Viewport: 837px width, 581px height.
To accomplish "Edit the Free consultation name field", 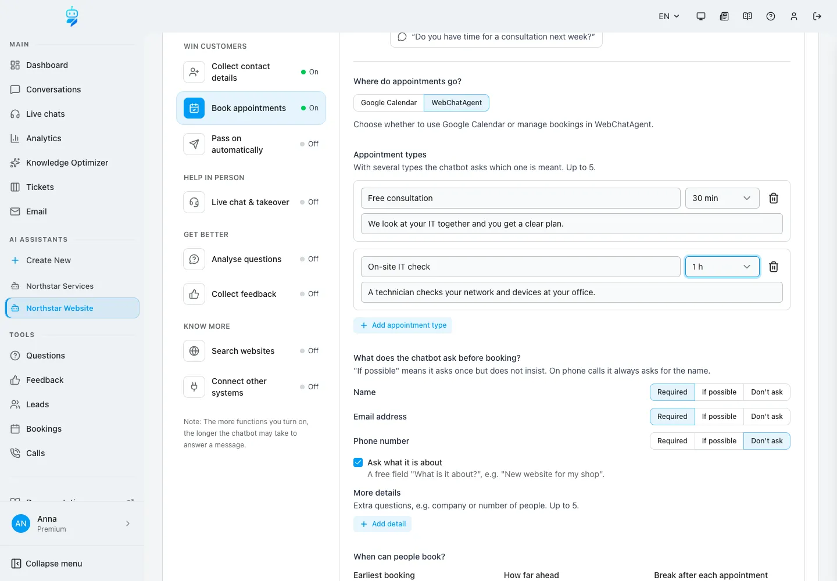I will coord(520,198).
